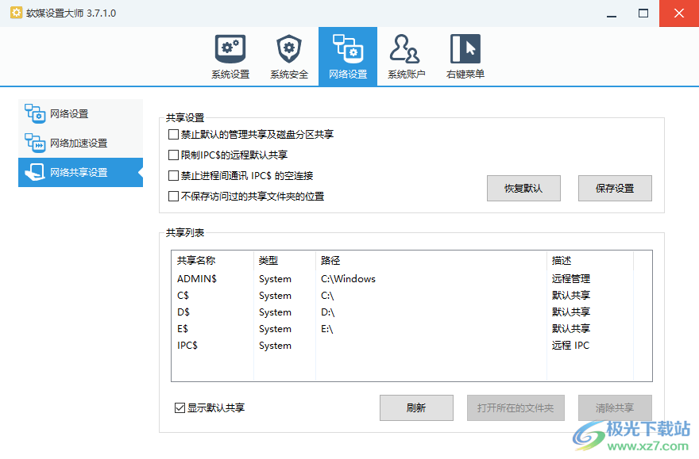Enable 限制IPC$的远程默认共享 checkbox

point(173,155)
